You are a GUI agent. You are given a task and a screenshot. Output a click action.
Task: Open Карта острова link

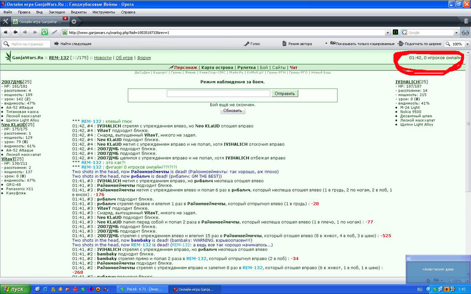coord(217,67)
